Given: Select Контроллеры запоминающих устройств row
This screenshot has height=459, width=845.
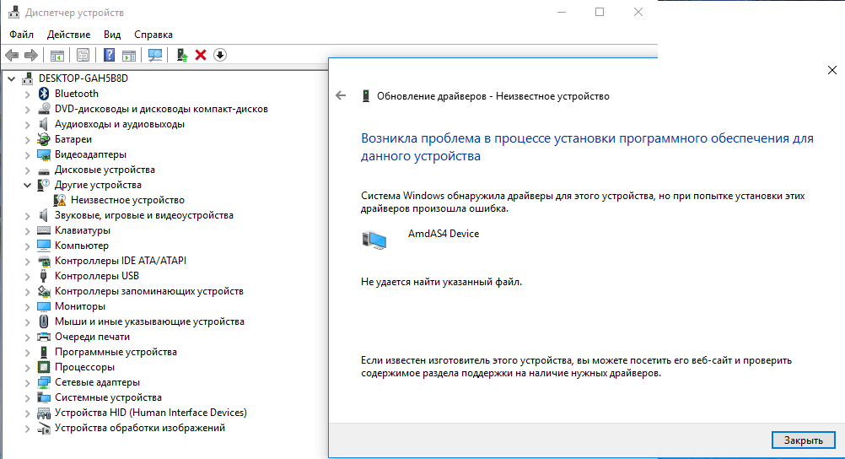Looking at the screenshot, I should 148,291.
